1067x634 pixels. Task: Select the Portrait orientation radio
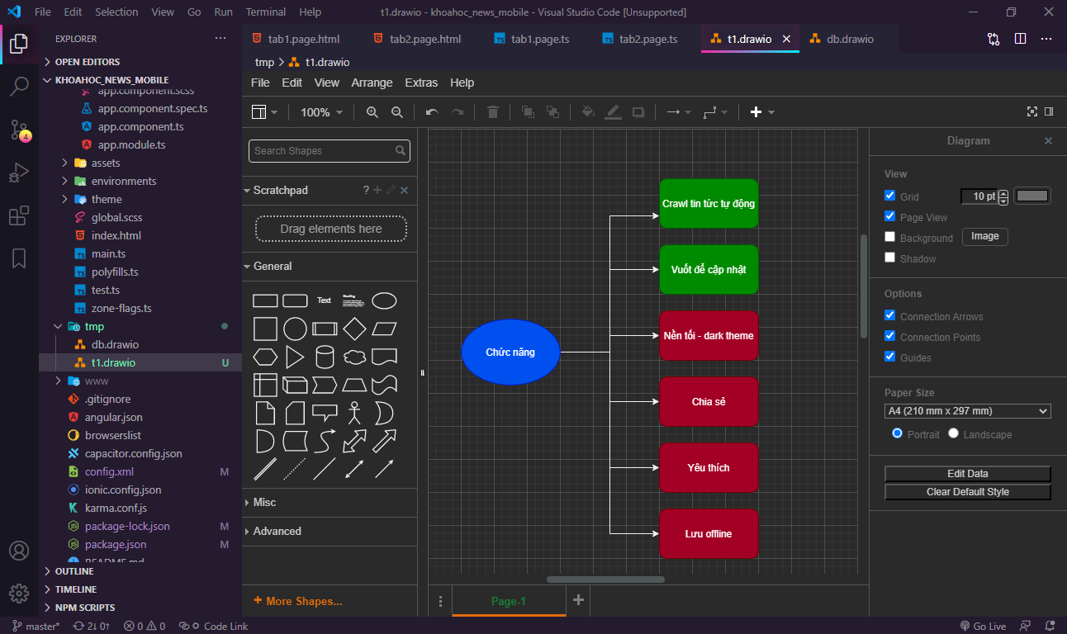point(897,433)
